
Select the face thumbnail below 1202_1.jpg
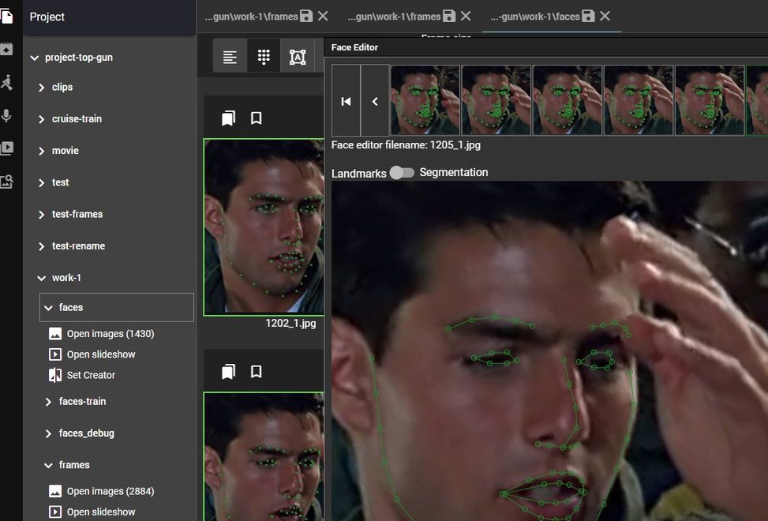264,456
